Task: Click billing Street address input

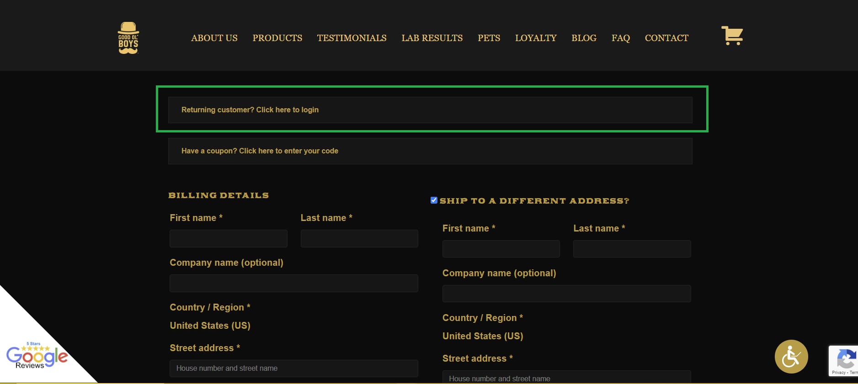Action: click(x=294, y=368)
